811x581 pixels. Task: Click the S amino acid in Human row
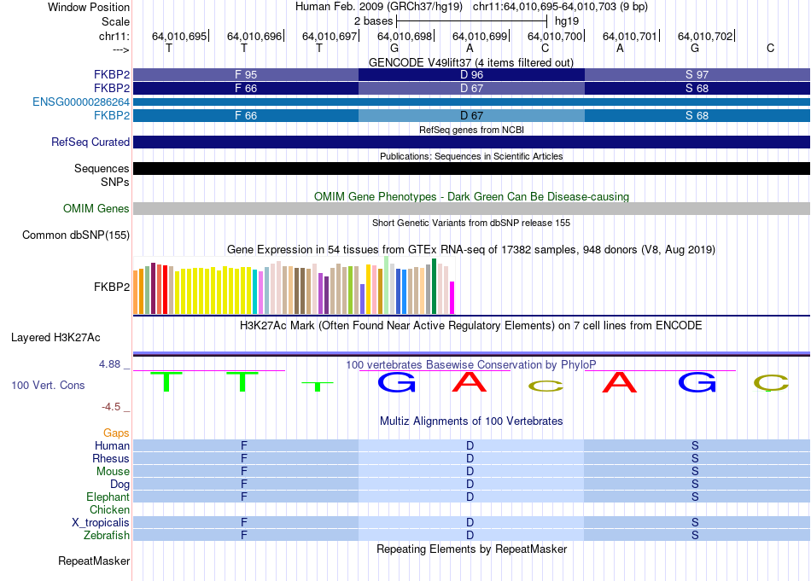[x=695, y=445]
